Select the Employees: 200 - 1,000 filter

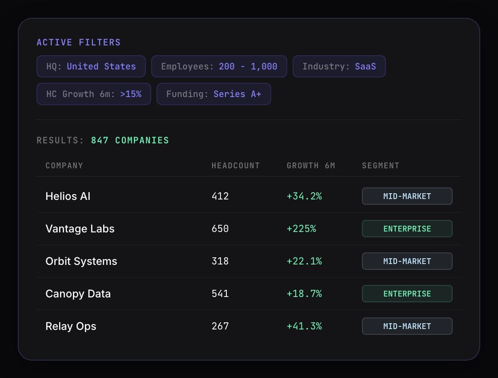(219, 66)
